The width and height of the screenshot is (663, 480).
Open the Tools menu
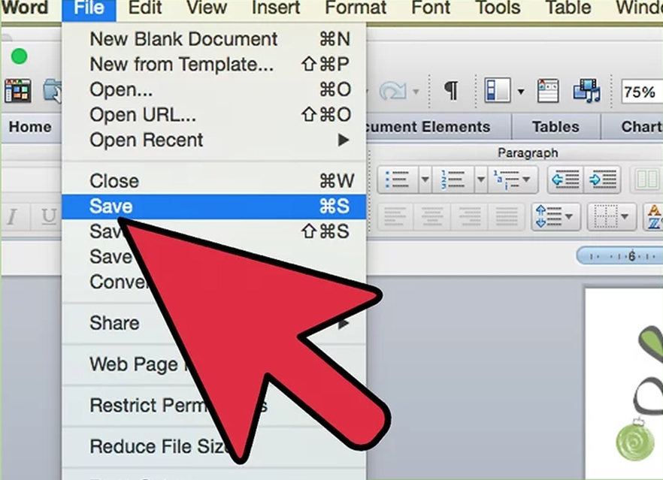[x=497, y=8]
